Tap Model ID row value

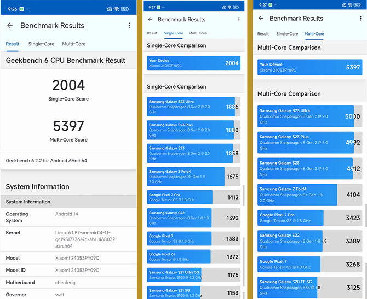pos(77,270)
